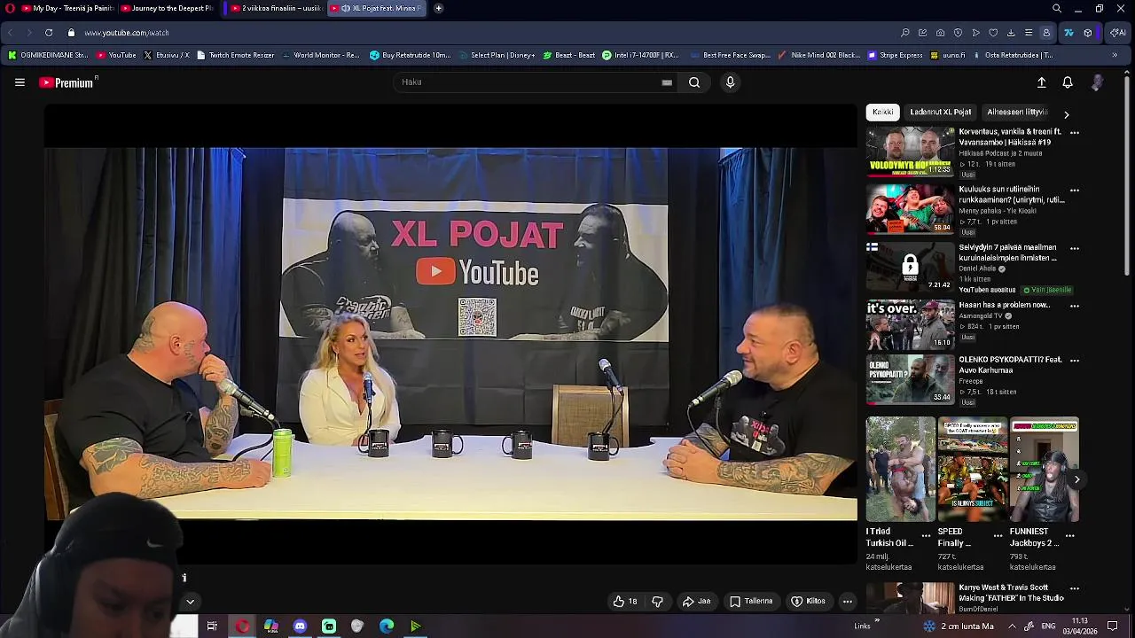The height and width of the screenshot is (638, 1135).
Task: Switch to 2 viikkoa finaaliin tab
Action: 274,8
